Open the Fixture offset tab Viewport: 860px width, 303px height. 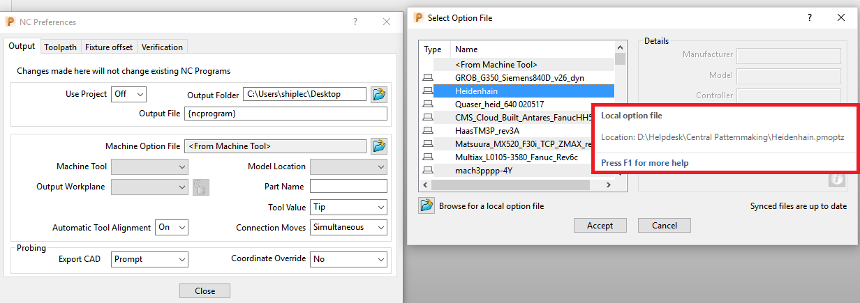tap(109, 47)
